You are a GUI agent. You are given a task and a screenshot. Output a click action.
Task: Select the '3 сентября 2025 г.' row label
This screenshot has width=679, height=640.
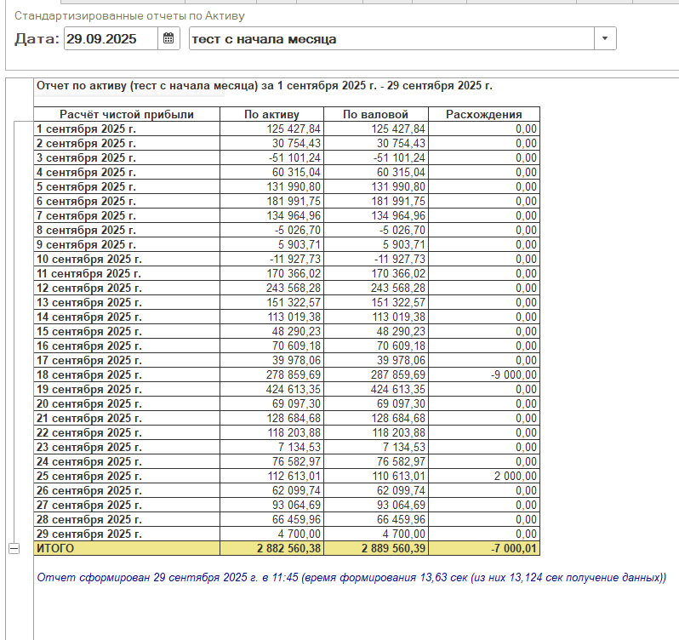click(x=127, y=158)
